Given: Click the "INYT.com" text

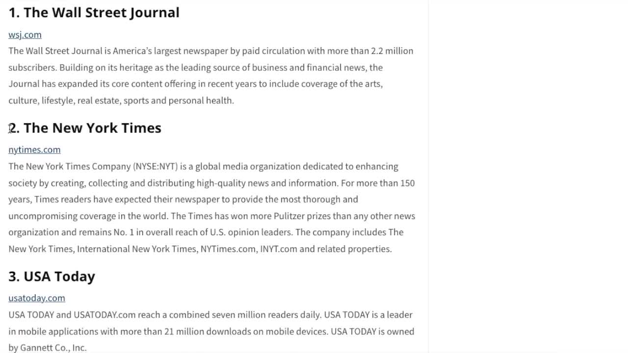Looking at the screenshot, I should pos(279,249).
